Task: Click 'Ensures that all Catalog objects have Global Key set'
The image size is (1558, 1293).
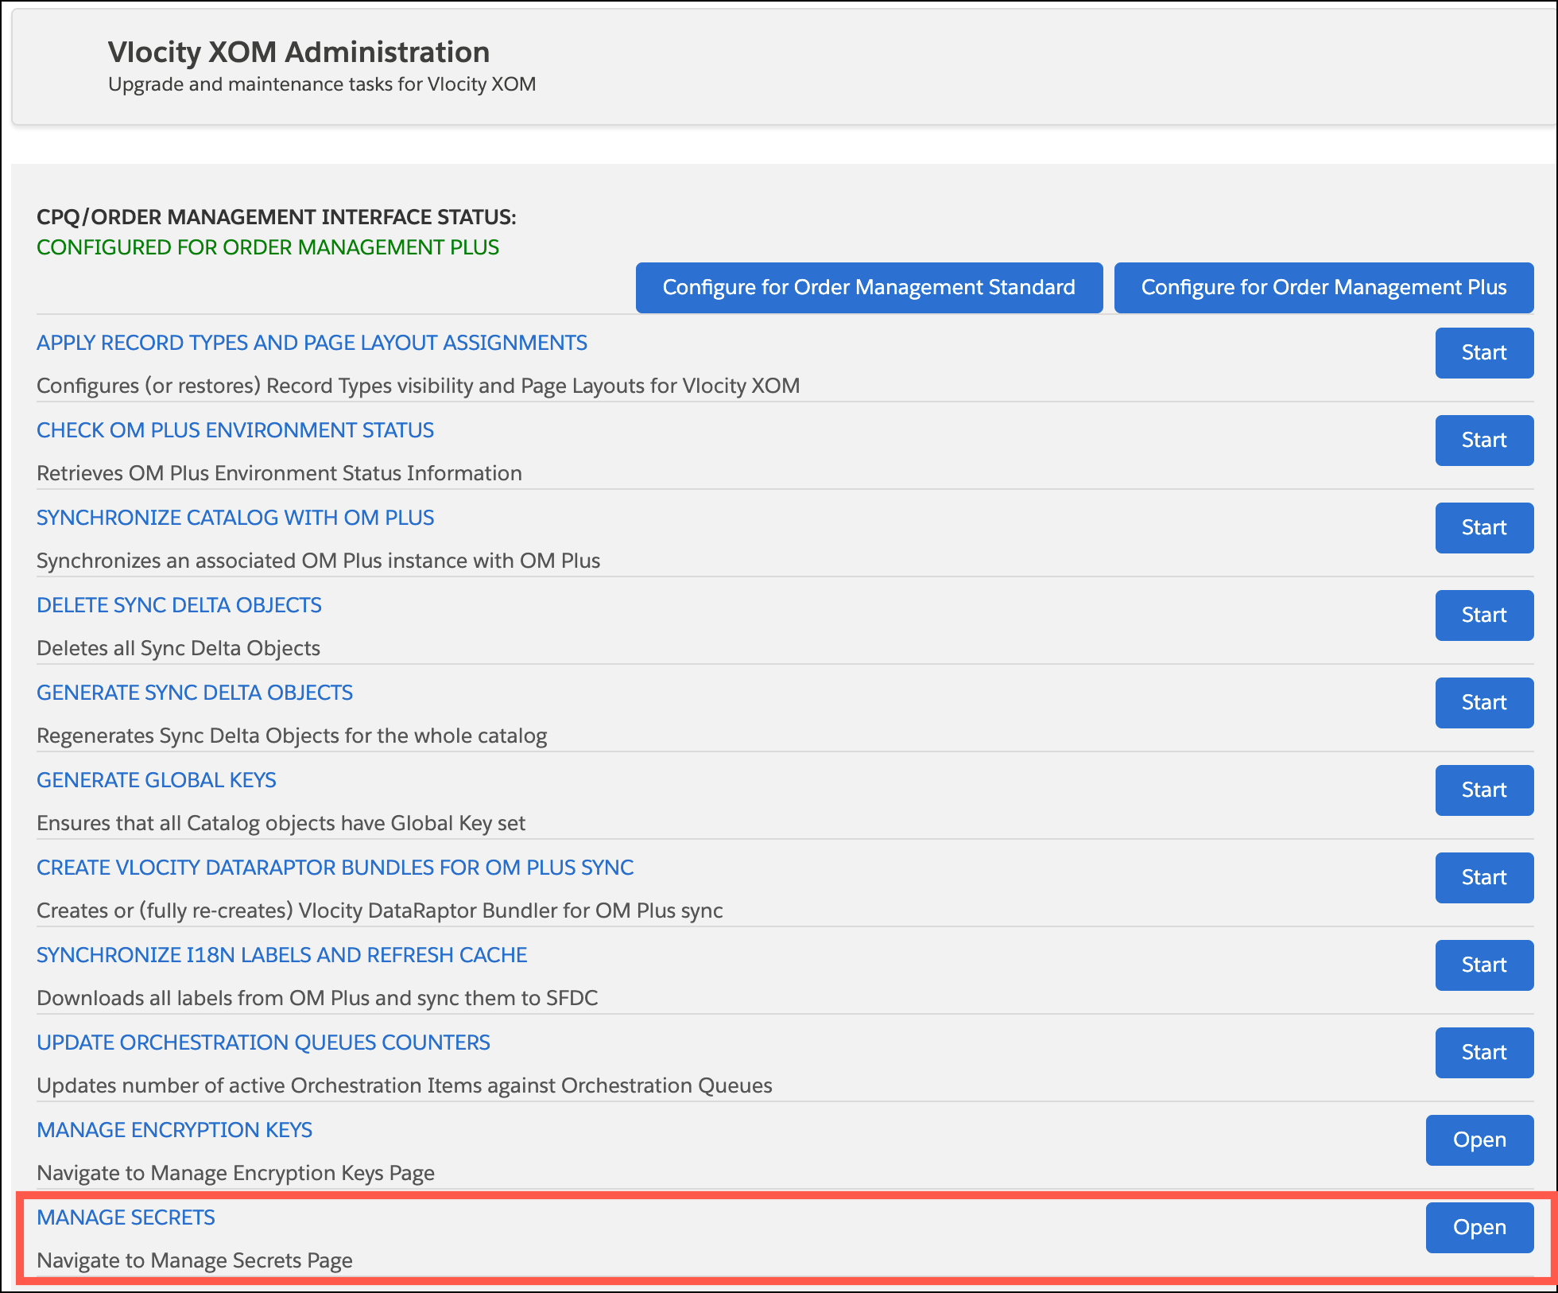Action: pos(281,823)
